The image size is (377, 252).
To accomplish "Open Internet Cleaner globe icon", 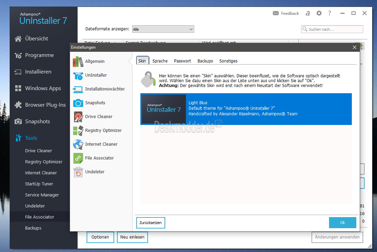I will point(78,144).
